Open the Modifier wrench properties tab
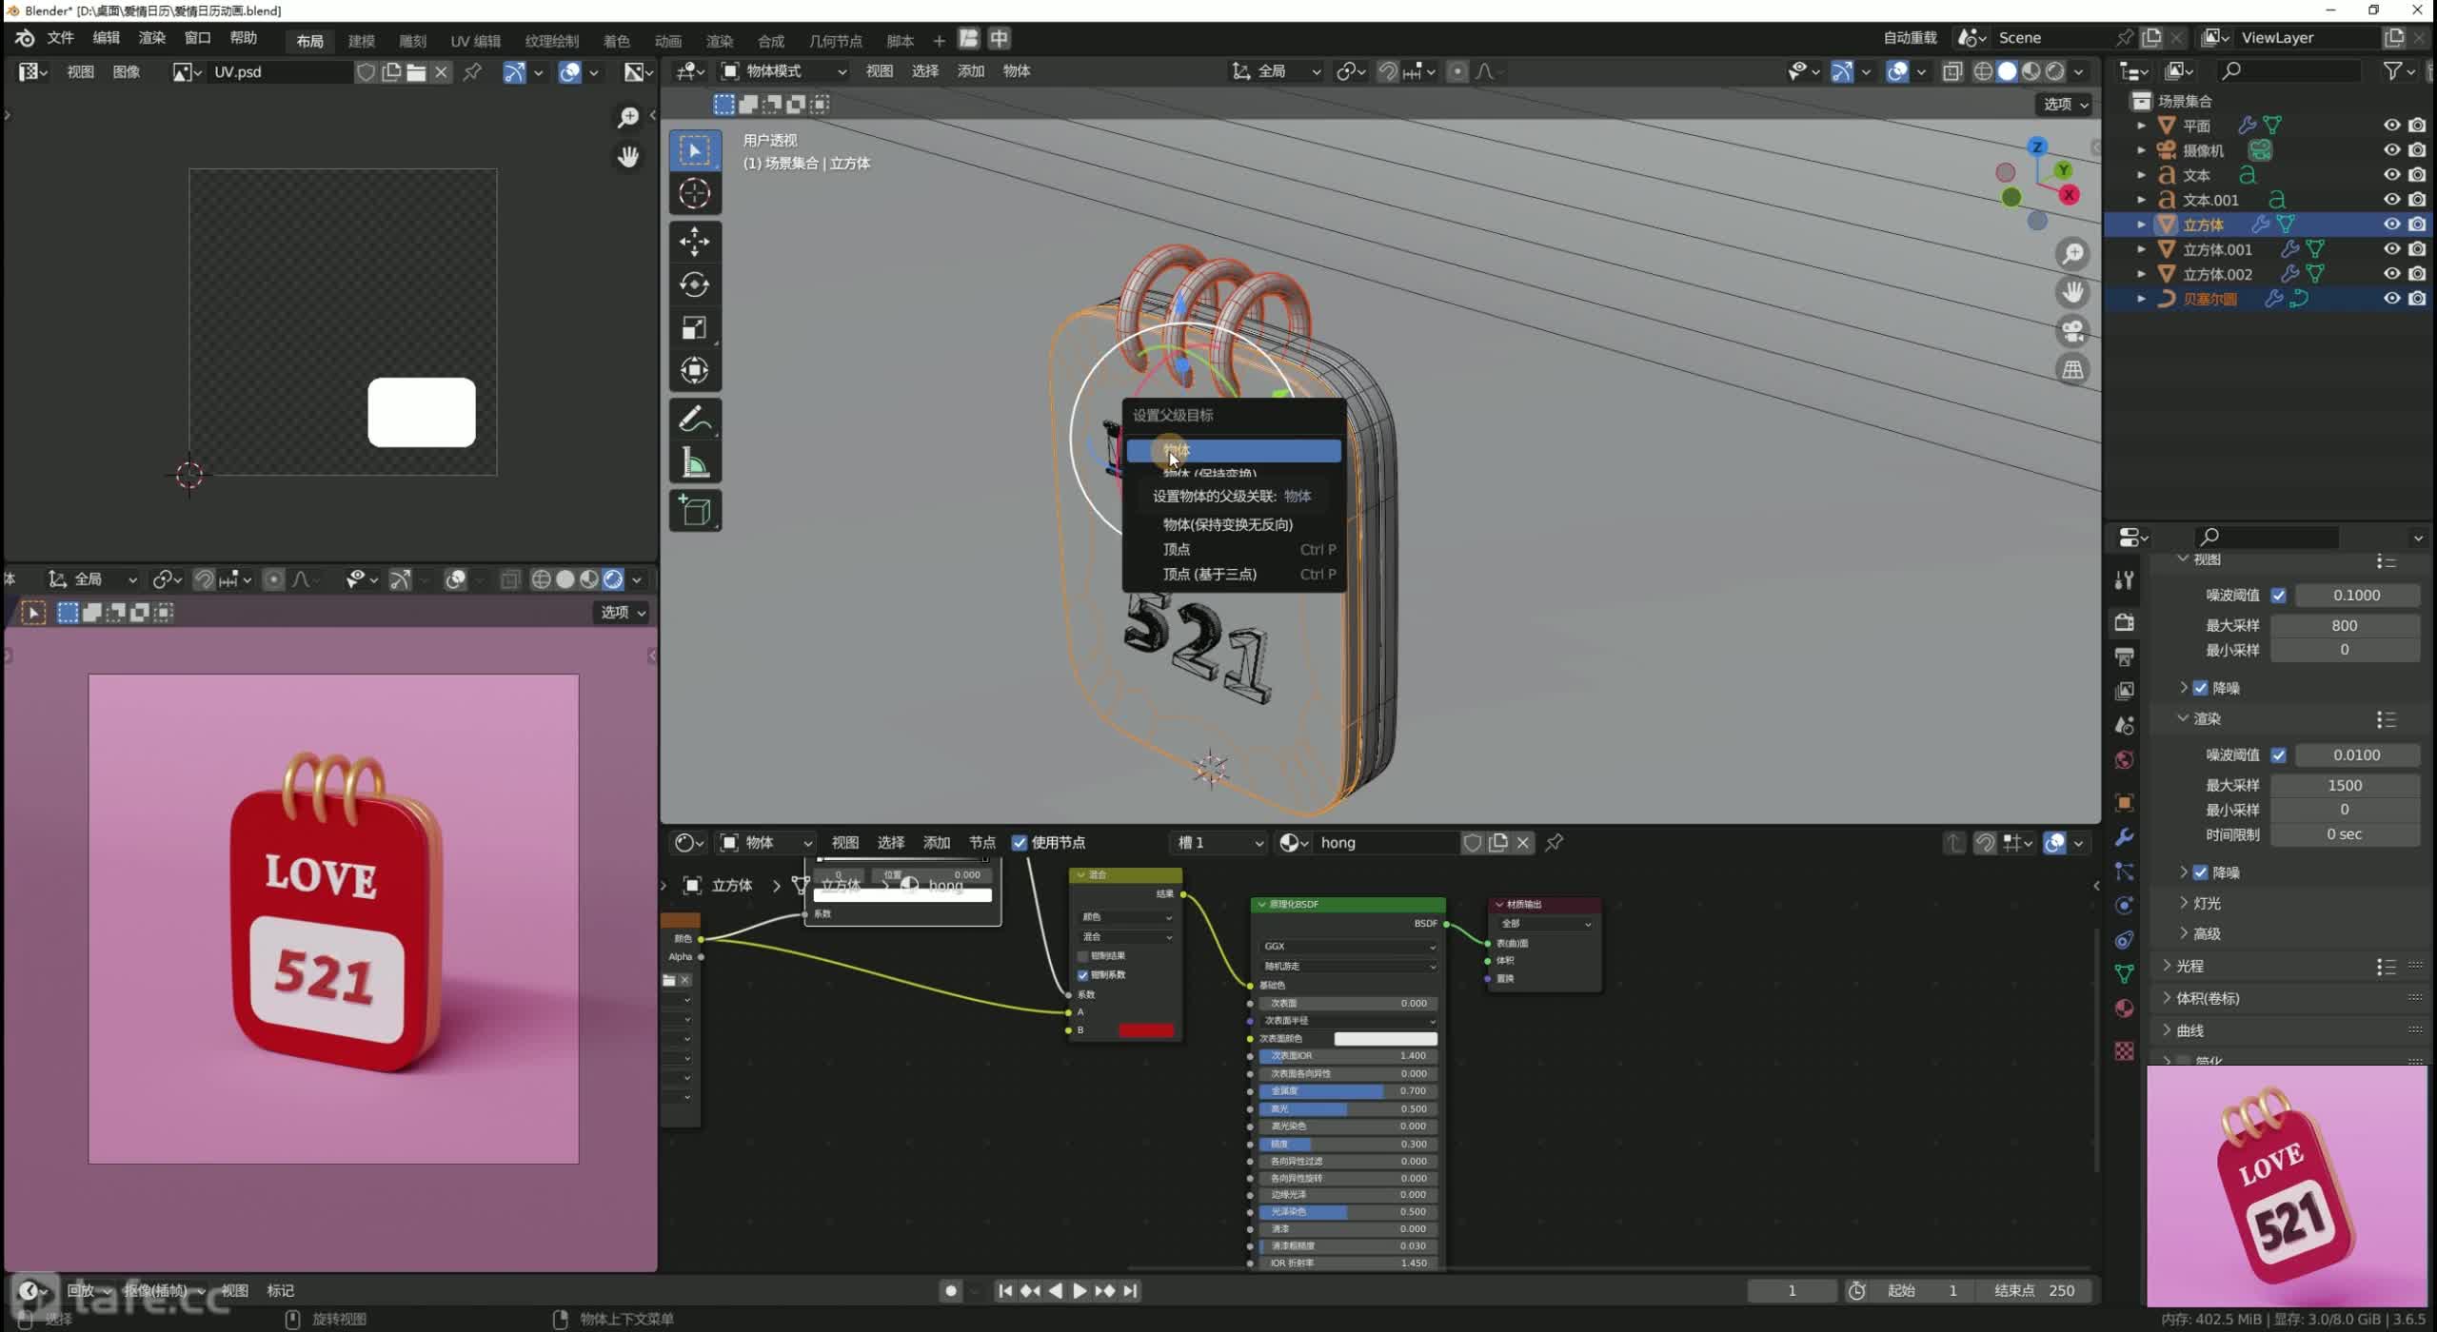This screenshot has height=1332, width=2437. 2124,837
